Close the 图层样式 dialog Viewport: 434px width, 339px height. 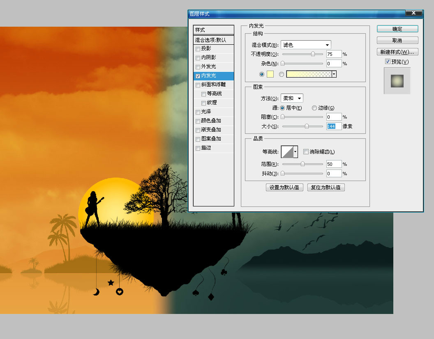point(413,13)
